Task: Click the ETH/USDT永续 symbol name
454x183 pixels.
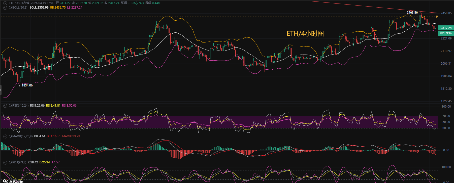Action: 19,3
